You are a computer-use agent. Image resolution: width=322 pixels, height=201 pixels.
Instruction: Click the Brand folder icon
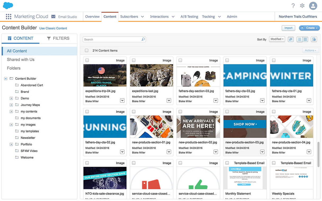click(x=17, y=92)
